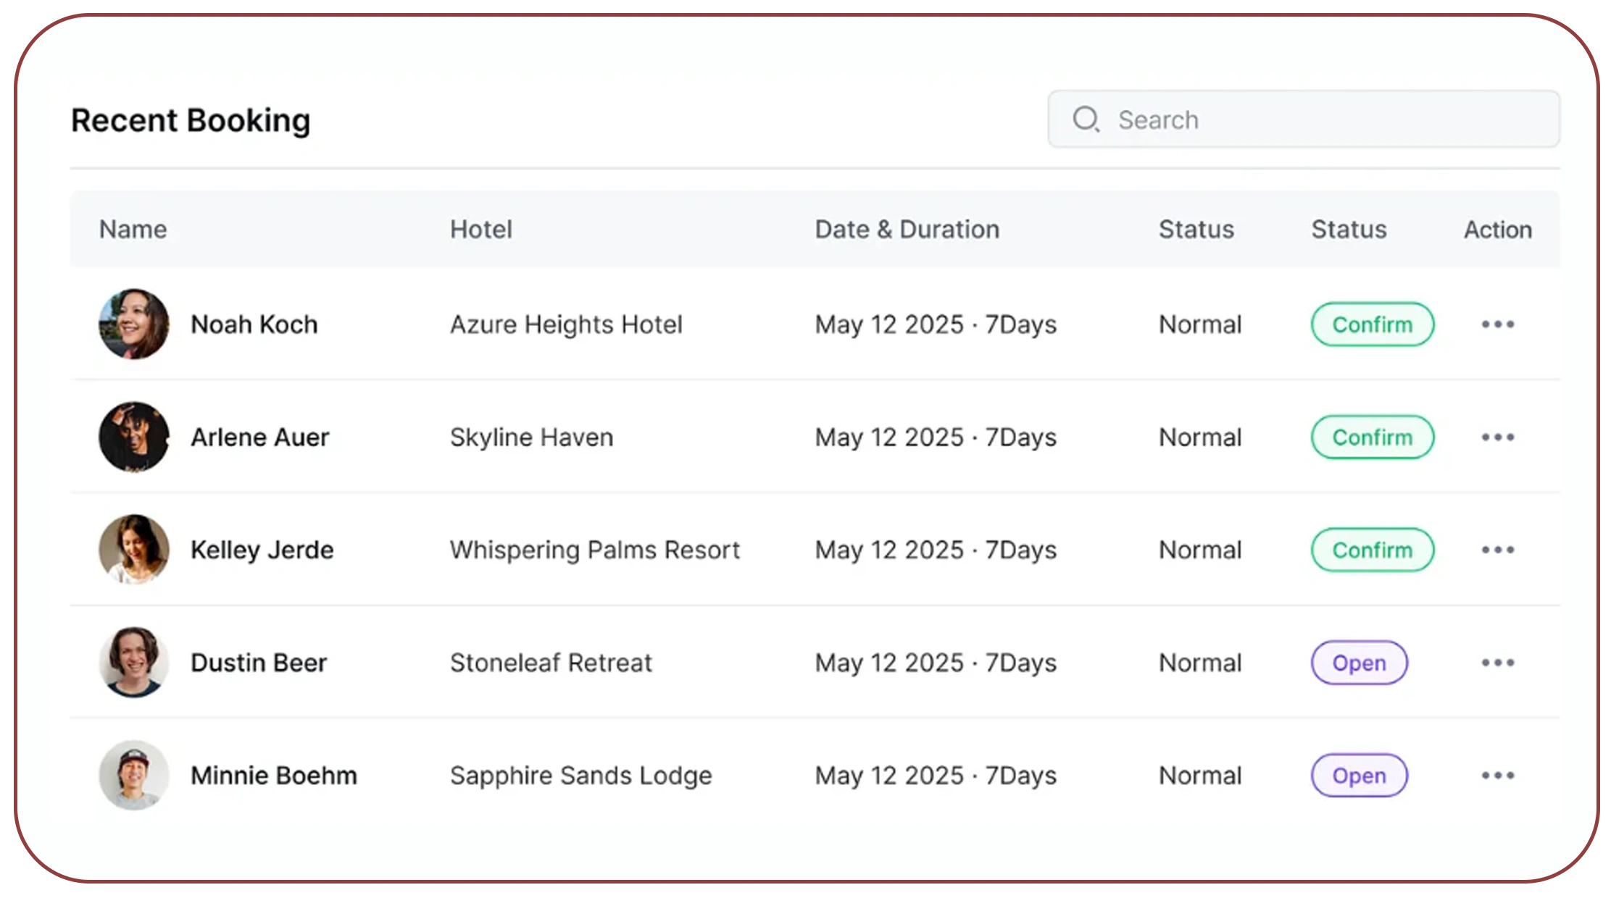Click Confirm badge in Skyline Haven row
Viewport: 1611px width, 898px height.
pos(1372,437)
